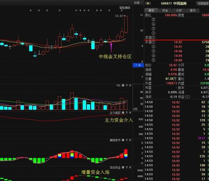Image resolution: width=209 pixels, height=181 pixels.
Task: Click the 增量资金入场 annotation text
Action: (x=95, y=172)
